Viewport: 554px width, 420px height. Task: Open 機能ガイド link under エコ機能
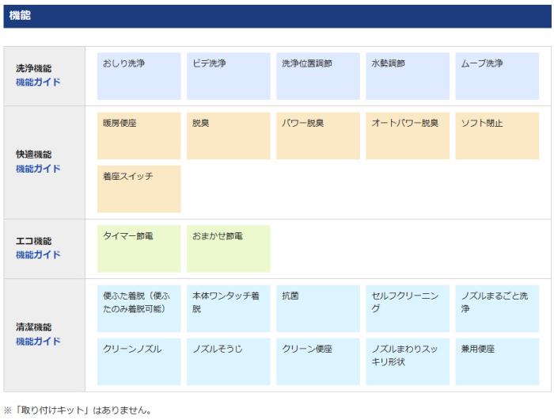38,254
